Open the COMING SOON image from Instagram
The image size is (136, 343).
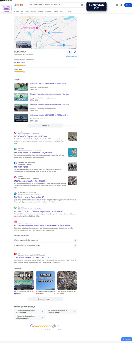[x=45, y=281]
